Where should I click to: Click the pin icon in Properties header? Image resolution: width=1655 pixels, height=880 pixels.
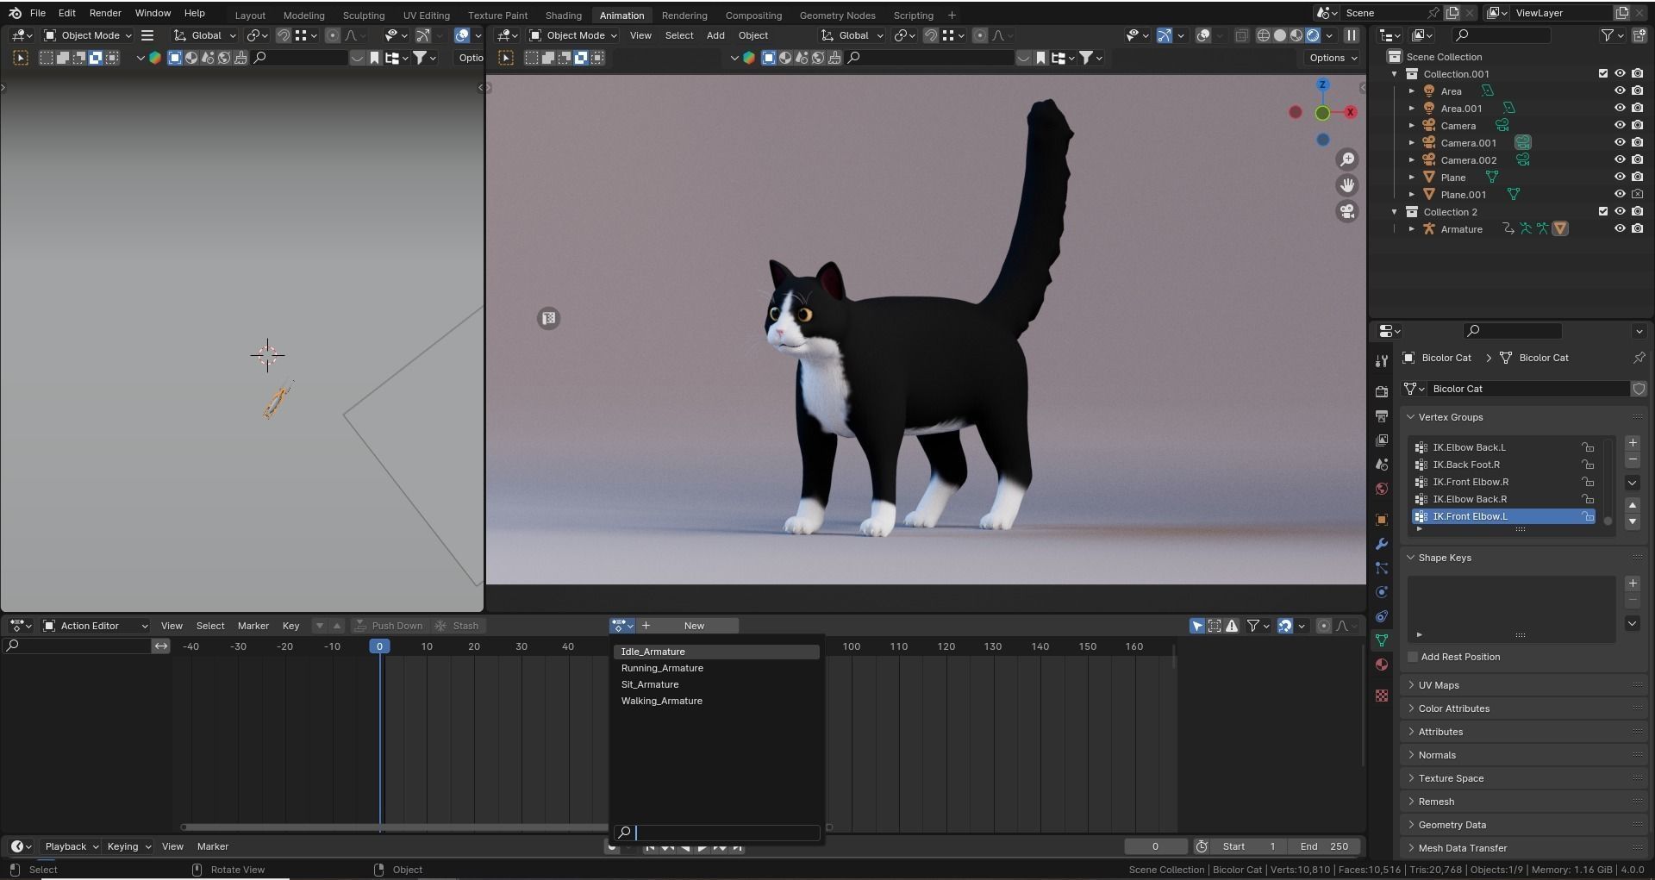(1639, 358)
